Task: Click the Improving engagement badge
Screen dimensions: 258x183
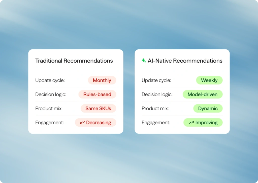Action: (x=203, y=123)
